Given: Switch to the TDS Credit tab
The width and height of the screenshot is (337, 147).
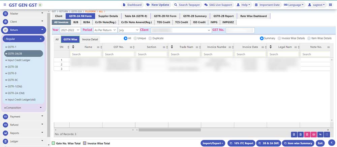Looking at the screenshot, I should tap(163, 22).
